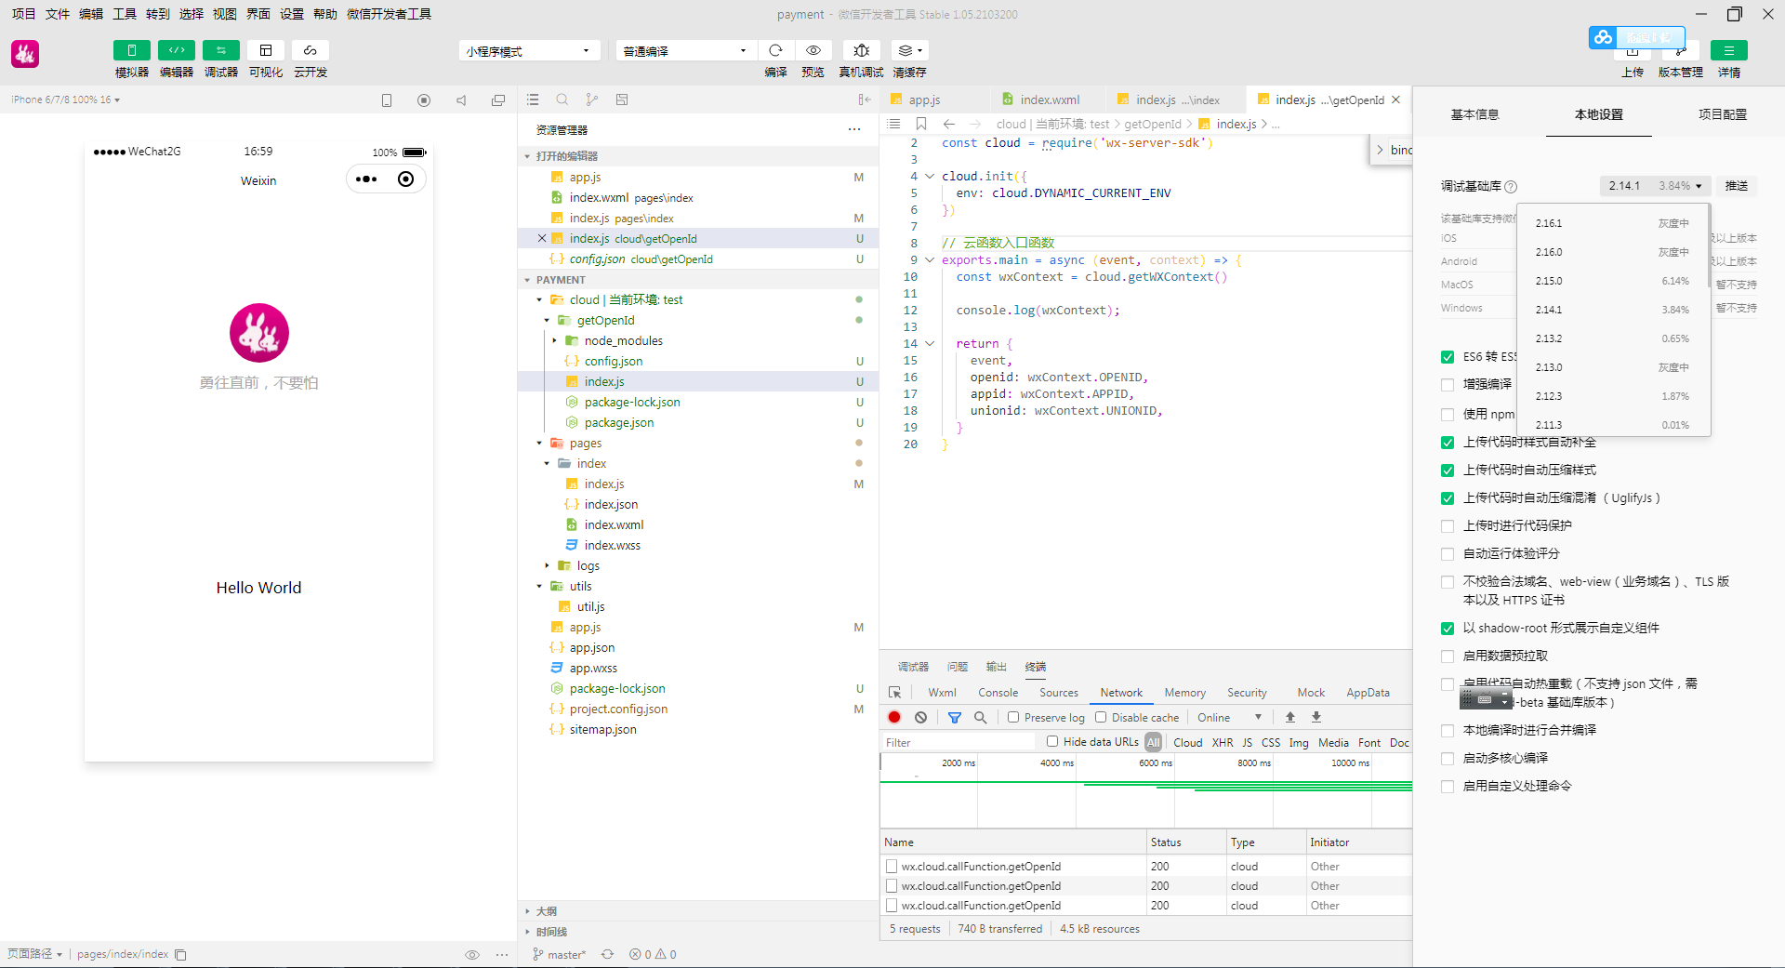This screenshot has width=1785, height=968.
Task: Disable 上传代码时自动压缩样式 checkbox
Action: click(1448, 471)
